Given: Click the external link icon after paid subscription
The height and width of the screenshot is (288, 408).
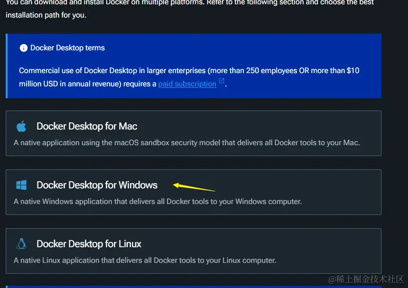Looking at the screenshot, I should tap(222, 81).
